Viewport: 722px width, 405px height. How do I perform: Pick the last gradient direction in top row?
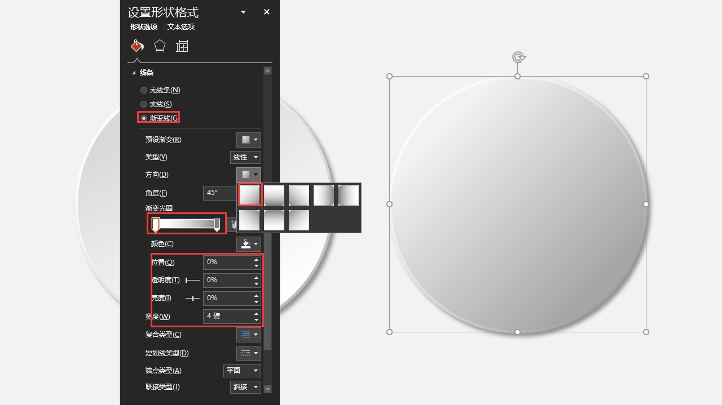tap(349, 195)
